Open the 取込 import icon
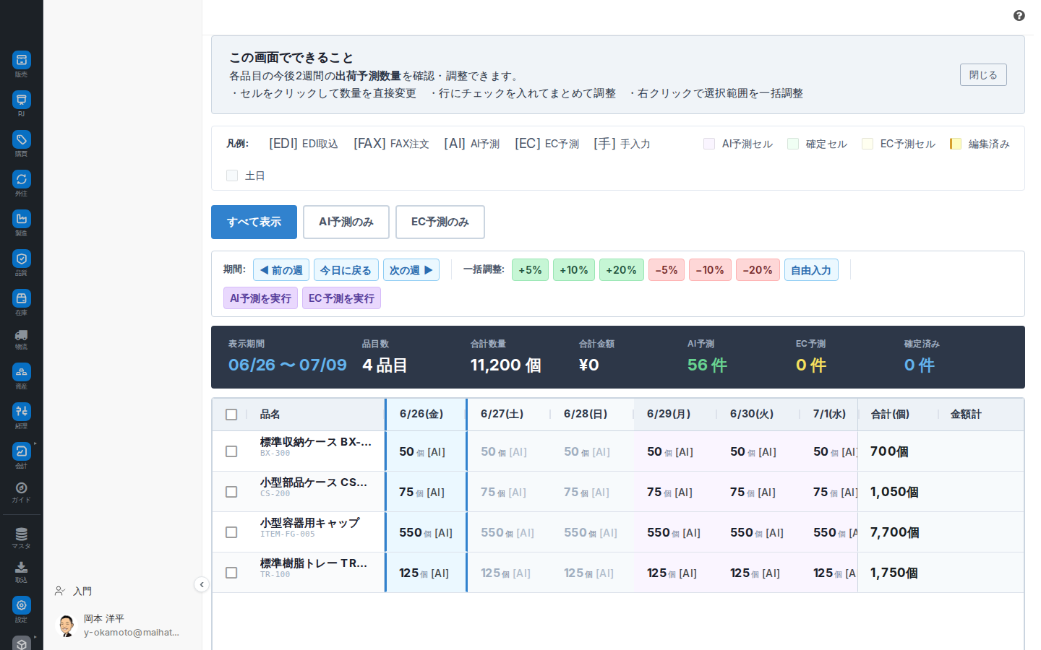This screenshot has height=650, width=1041. click(22, 568)
